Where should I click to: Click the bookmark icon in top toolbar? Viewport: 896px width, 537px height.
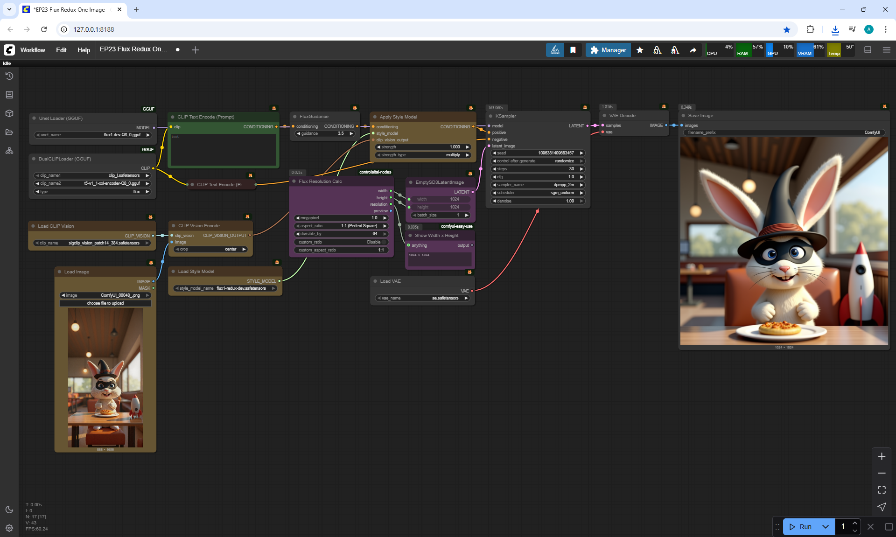[x=573, y=50]
